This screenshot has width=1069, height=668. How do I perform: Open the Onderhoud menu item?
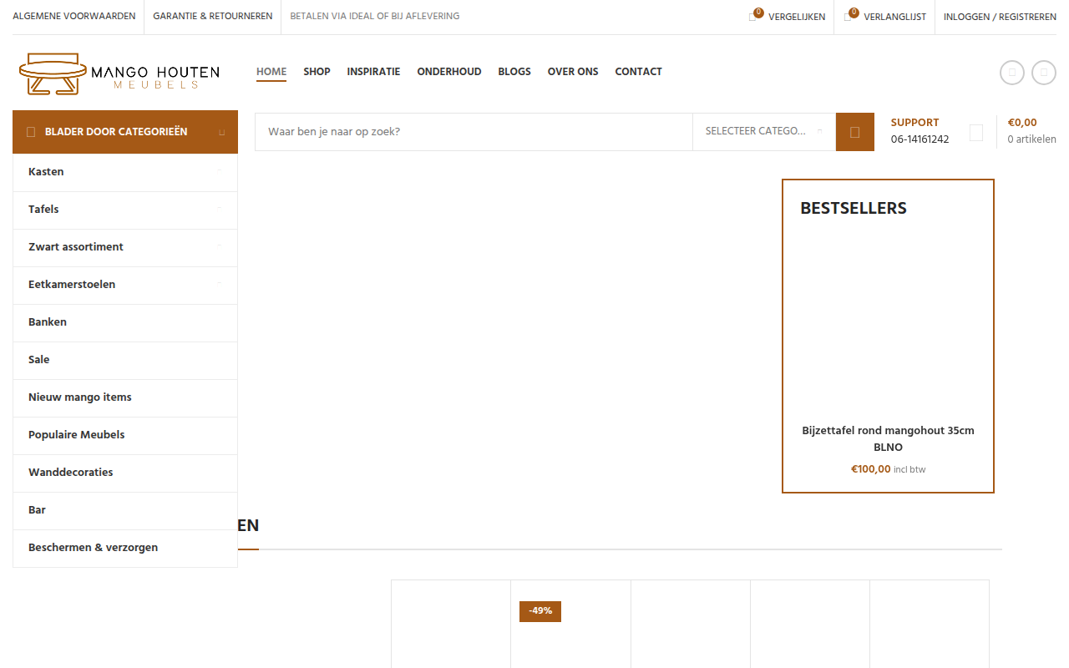449,72
